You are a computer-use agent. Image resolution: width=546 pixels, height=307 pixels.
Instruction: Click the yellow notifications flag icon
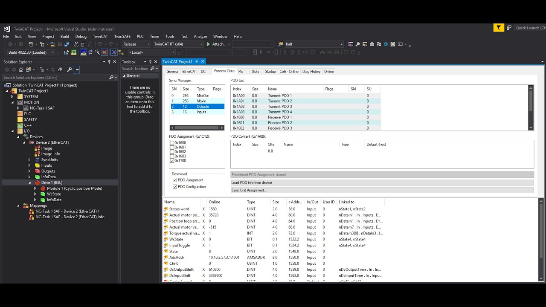[x=499, y=28]
